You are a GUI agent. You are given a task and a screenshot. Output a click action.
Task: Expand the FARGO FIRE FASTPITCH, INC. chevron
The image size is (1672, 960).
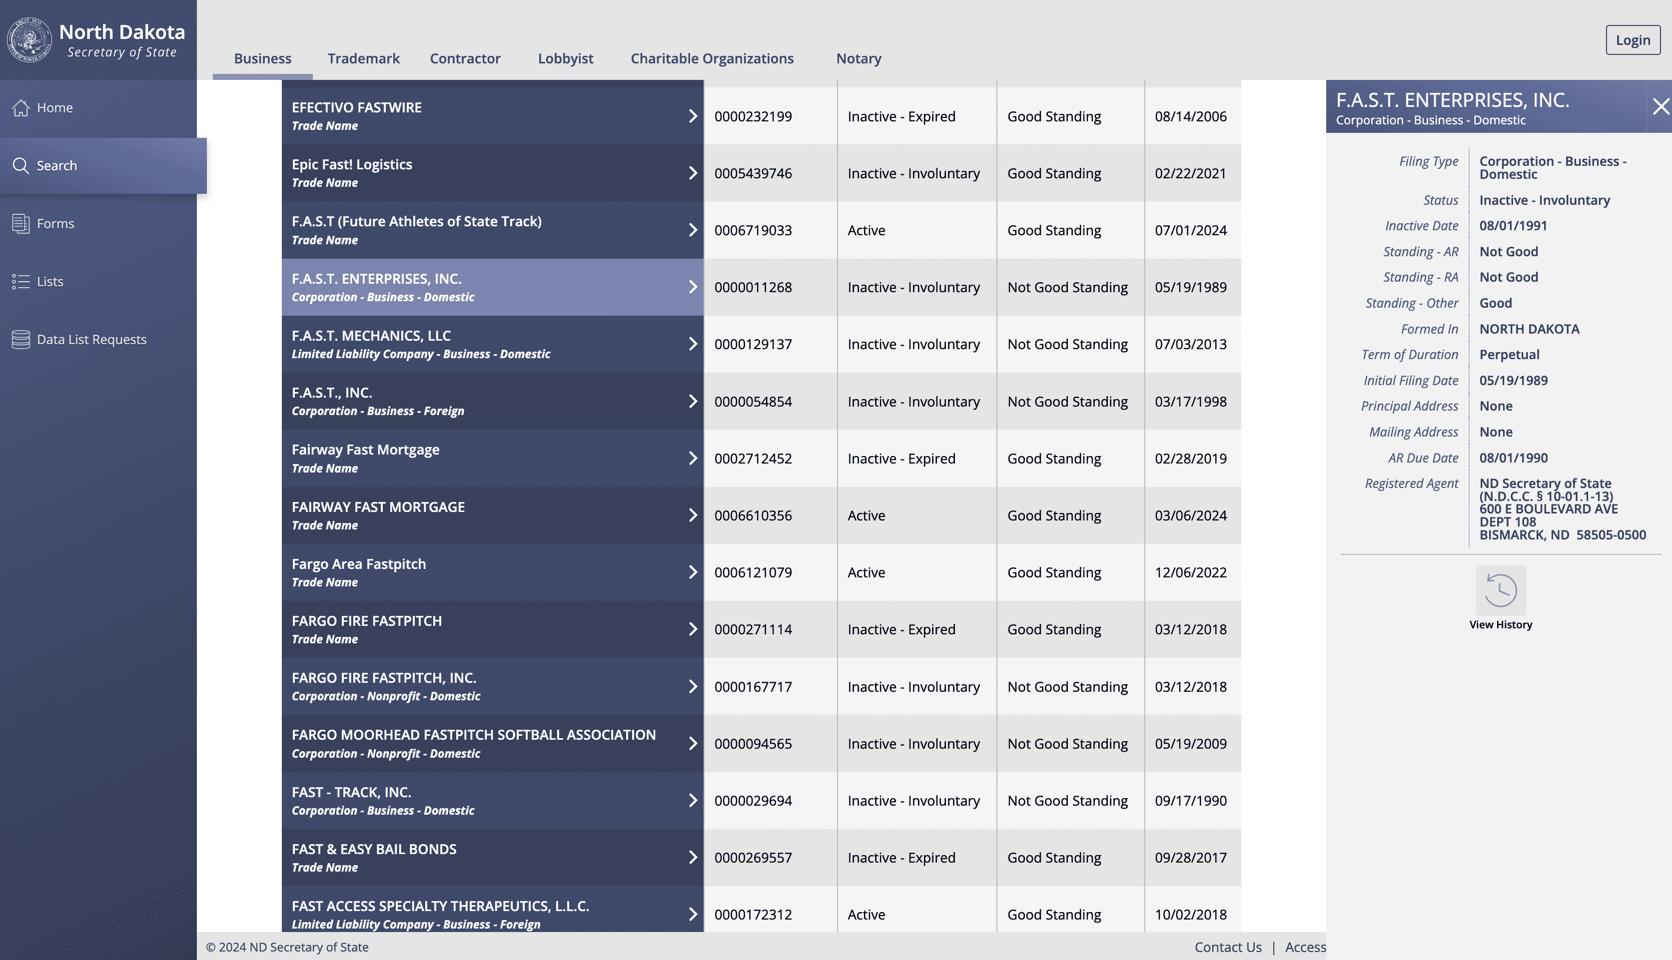pos(693,686)
